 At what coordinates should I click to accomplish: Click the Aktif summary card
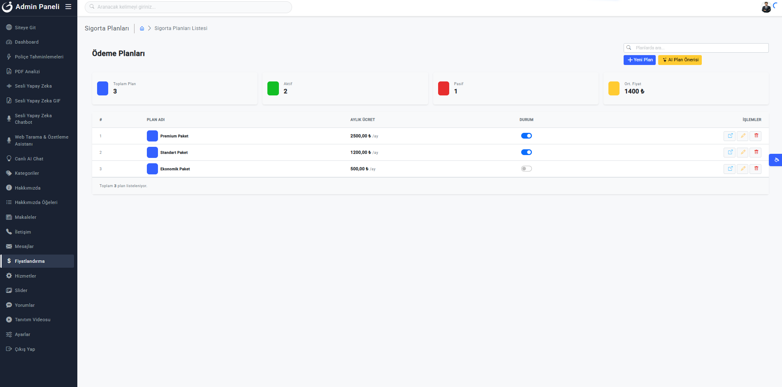pos(345,88)
